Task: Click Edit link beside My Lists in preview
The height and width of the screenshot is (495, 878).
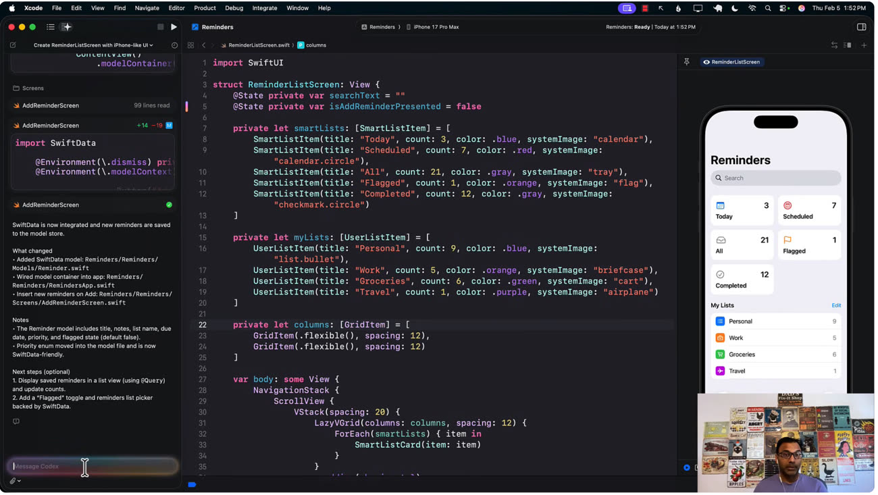Action: tap(836, 305)
